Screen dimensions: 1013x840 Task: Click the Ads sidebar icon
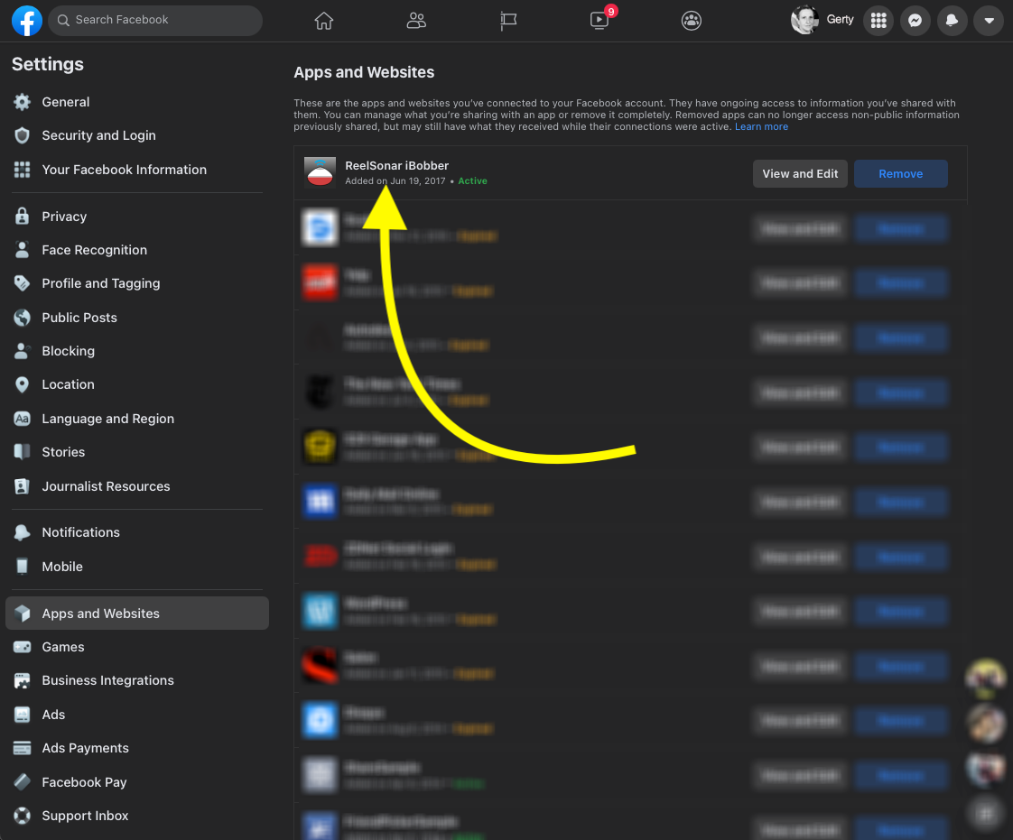pos(22,715)
